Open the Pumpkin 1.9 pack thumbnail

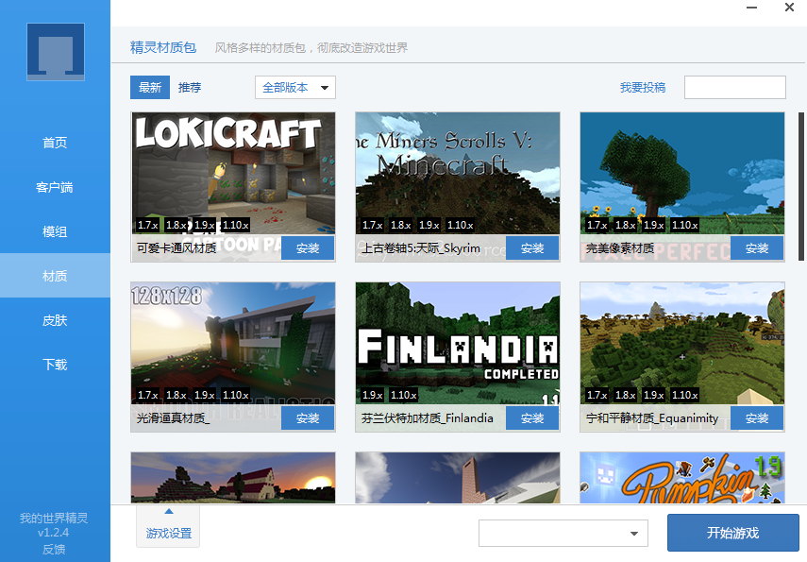682,478
